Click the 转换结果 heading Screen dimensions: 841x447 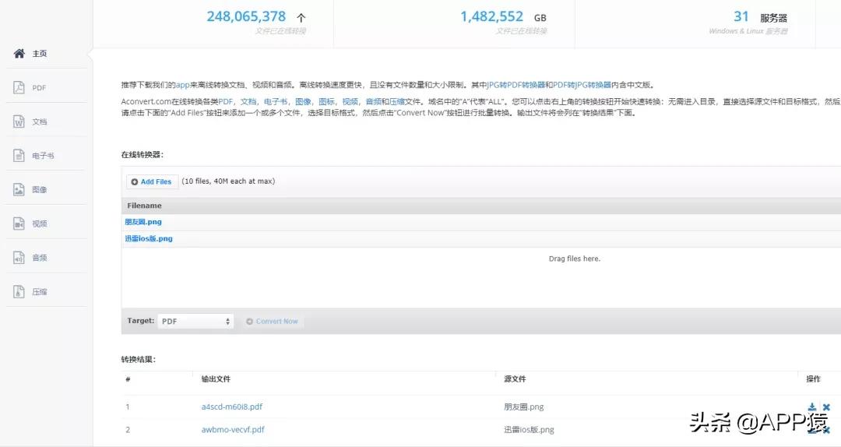tap(139, 360)
